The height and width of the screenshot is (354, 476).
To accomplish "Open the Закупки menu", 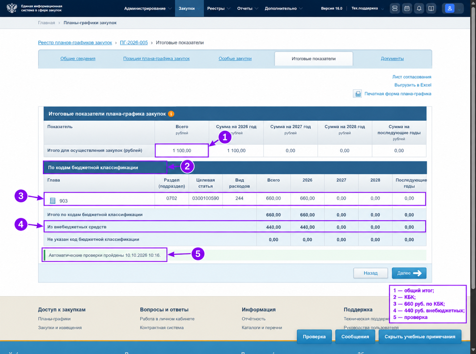I will coord(189,9).
